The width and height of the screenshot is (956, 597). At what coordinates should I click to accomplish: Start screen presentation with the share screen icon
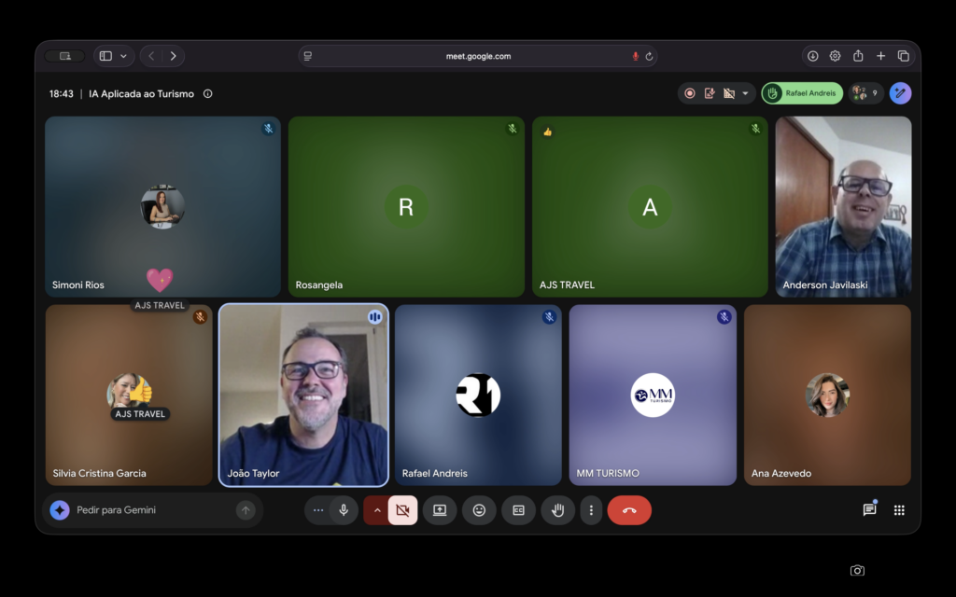coord(440,510)
